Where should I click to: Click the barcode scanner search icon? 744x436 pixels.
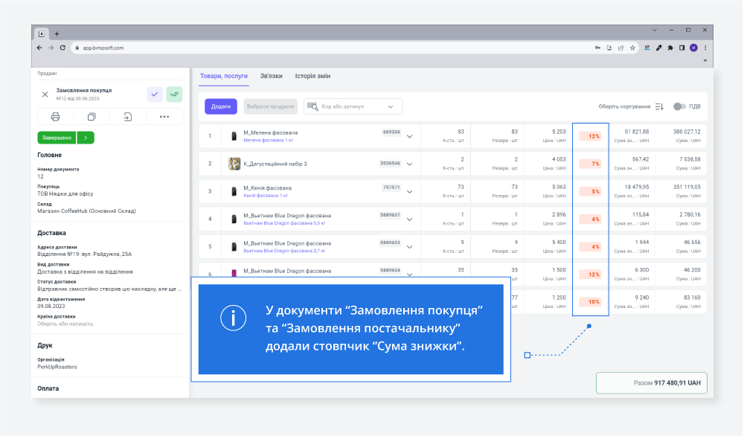click(312, 106)
